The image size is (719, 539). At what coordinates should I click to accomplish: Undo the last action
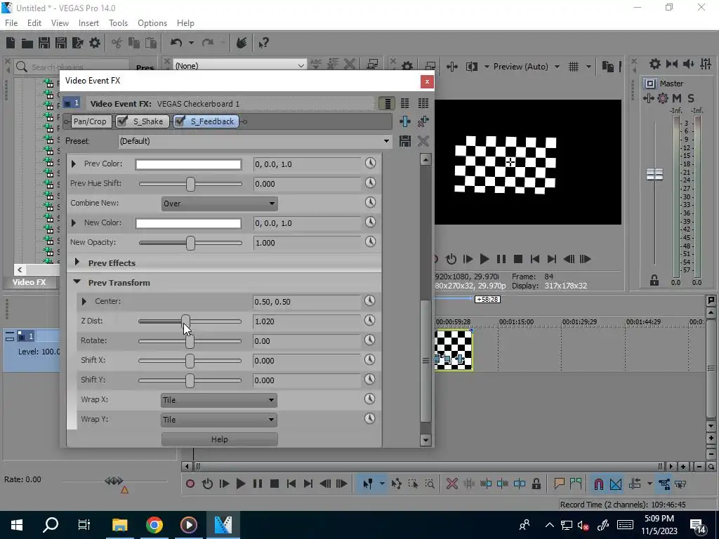[176, 43]
